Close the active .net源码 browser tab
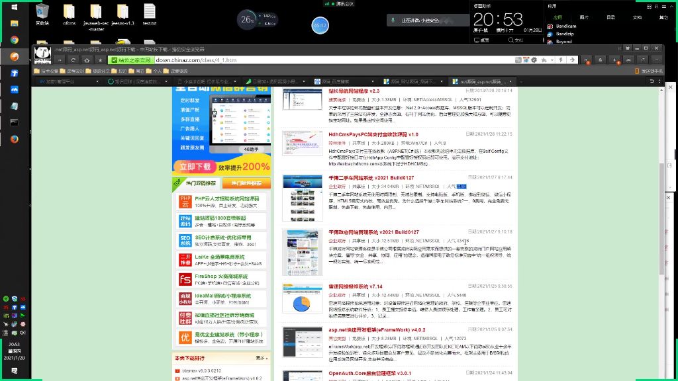The image size is (678, 381). click(x=510, y=81)
